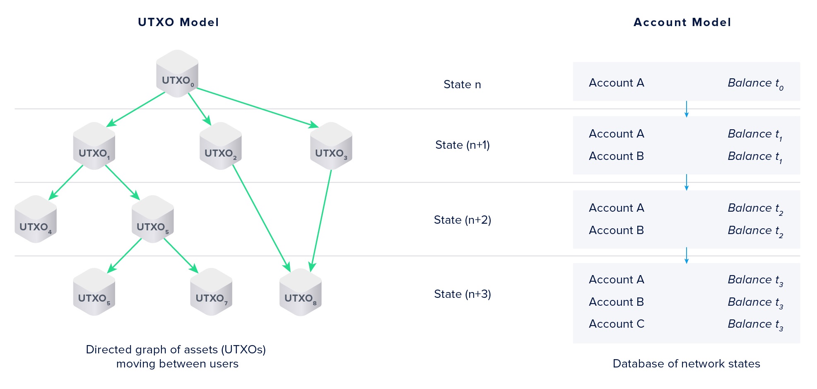Click the Directed graph of assets caption
Image resolution: width=817 pixels, height=389 pixels.
(x=176, y=357)
